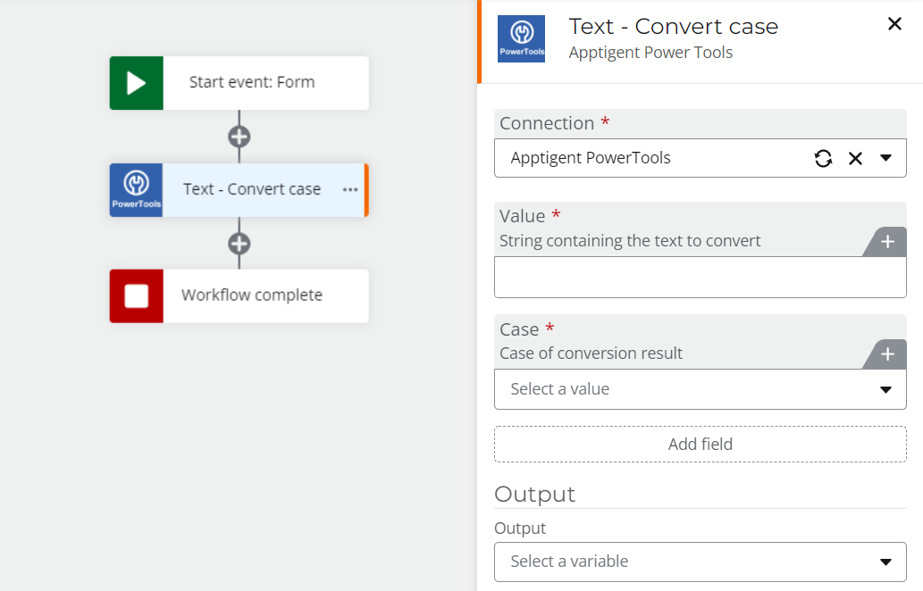Viewport: 923px width, 591px height.
Task: Select the green play icon on Start event
Action: 135,82
